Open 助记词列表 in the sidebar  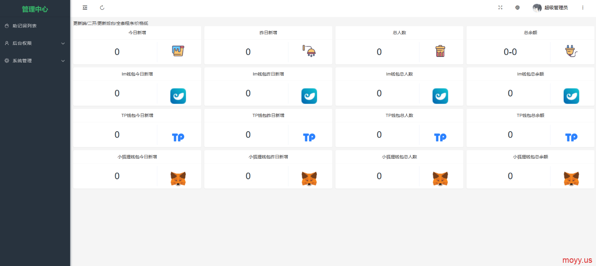[25, 26]
